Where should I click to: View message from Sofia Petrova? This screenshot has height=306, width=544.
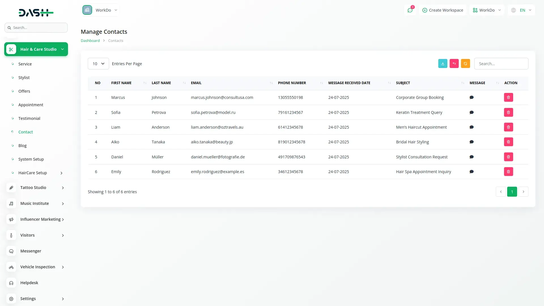click(x=471, y=112)
